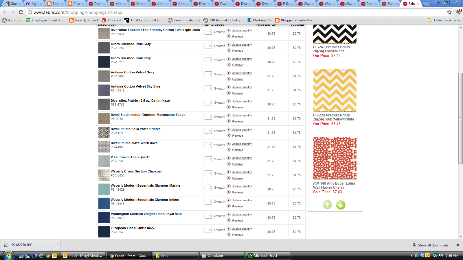Click Update quantity for Diversitex Topsider Light Slate
463x260 pixels.
(242, 31)
